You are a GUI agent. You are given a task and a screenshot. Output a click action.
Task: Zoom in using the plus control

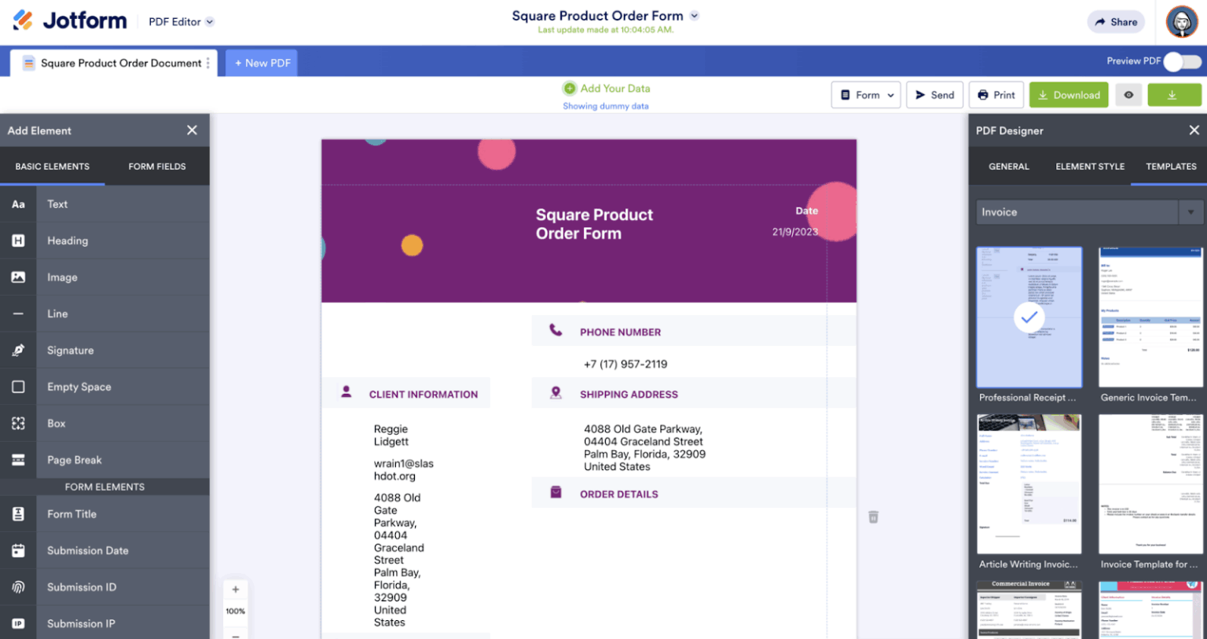coord(235,588)
